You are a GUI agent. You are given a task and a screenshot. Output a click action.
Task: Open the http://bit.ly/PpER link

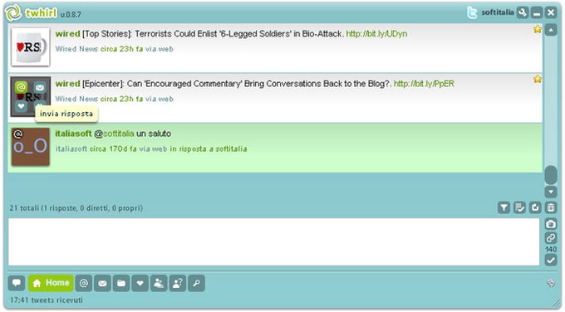coord(424,84)
